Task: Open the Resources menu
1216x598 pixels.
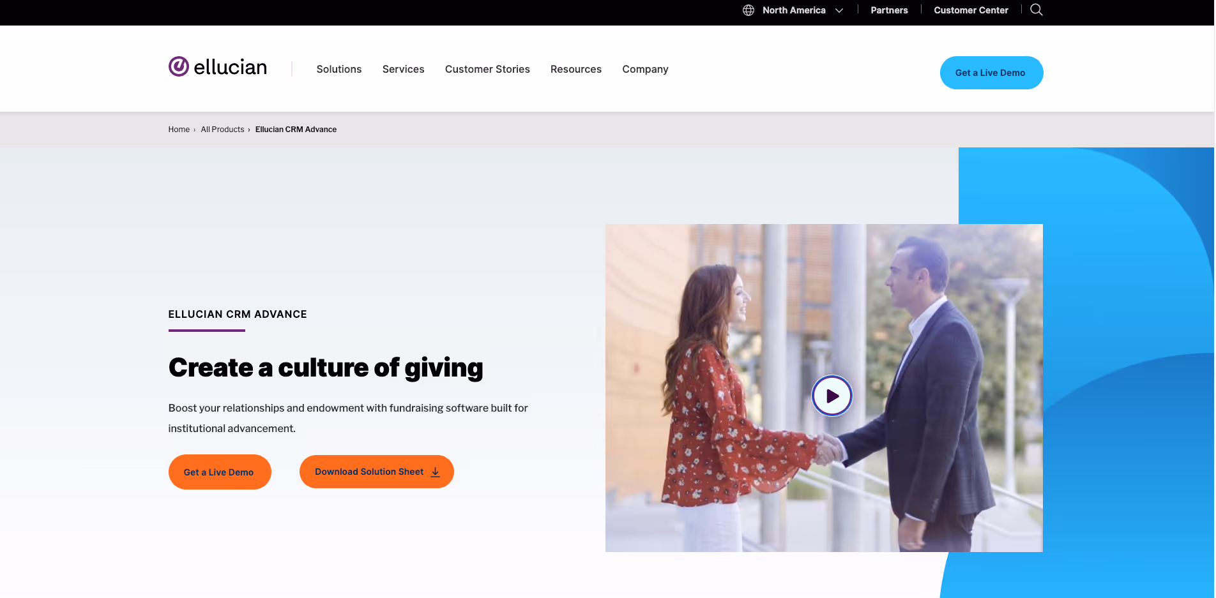Action: pos(576,69)
